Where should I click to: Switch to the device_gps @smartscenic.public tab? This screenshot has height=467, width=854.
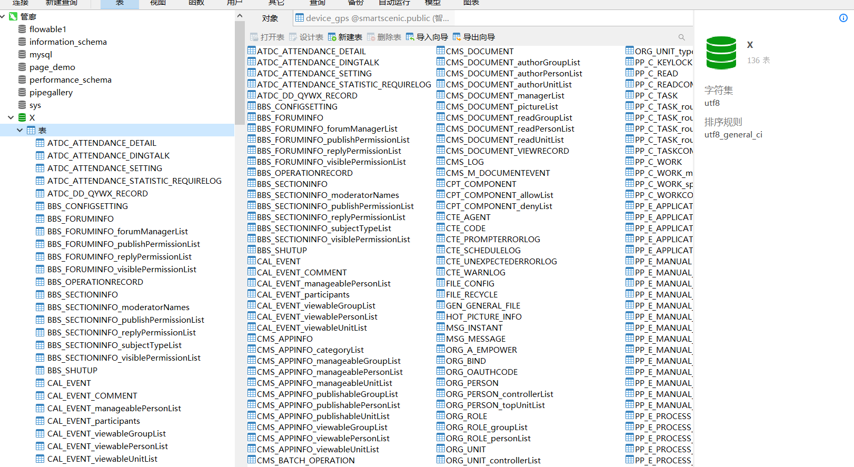click(x=372, y=18)
